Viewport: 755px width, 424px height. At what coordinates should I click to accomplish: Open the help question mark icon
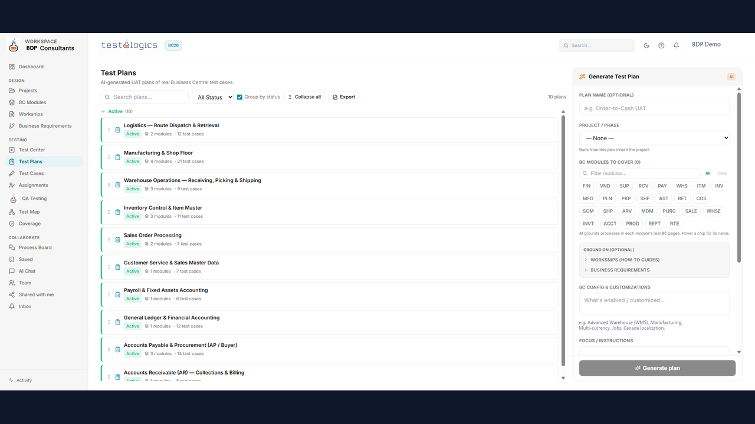pyautogui.click(x=661, y=45)
